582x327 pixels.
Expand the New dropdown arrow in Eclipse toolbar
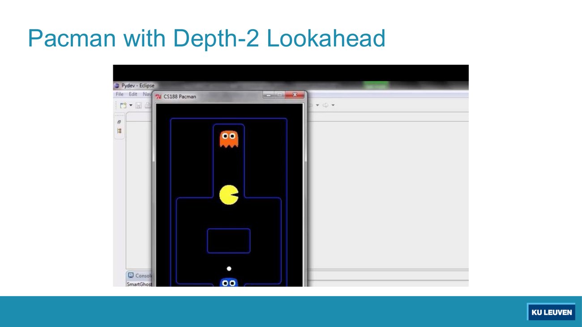coord(131,106)
